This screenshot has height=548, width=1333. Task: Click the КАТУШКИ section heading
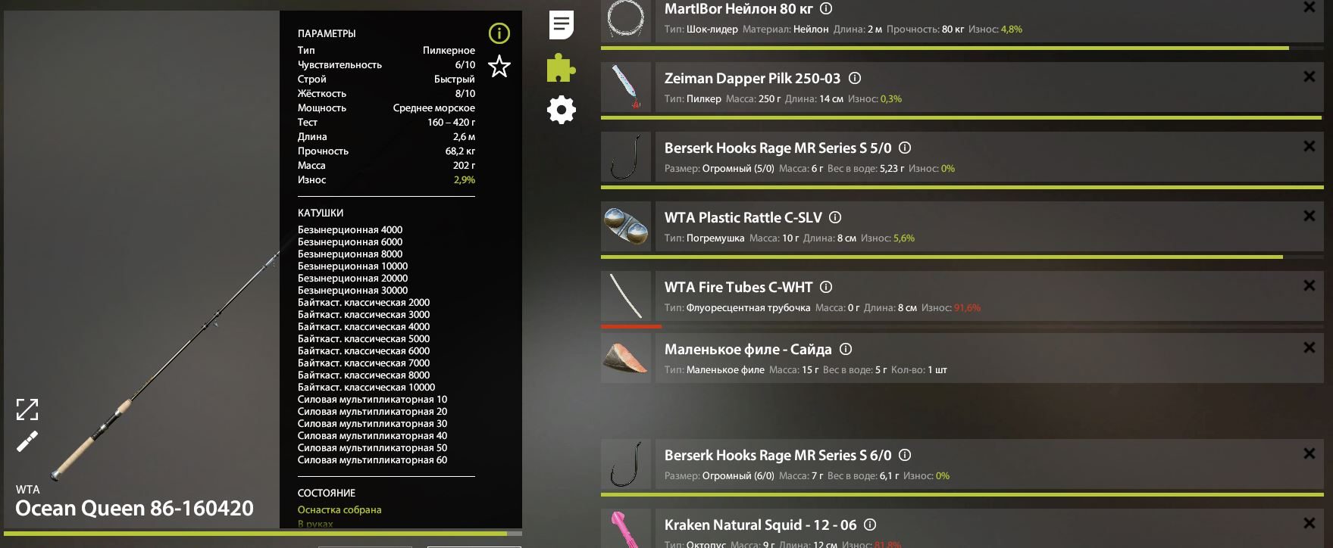(321, 213)
